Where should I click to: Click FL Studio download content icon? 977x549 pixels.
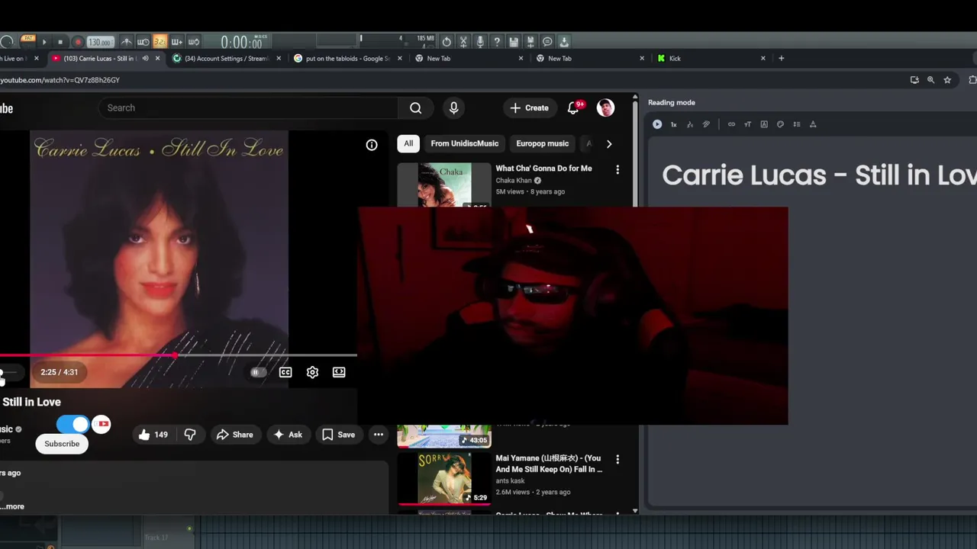[564, 42]
